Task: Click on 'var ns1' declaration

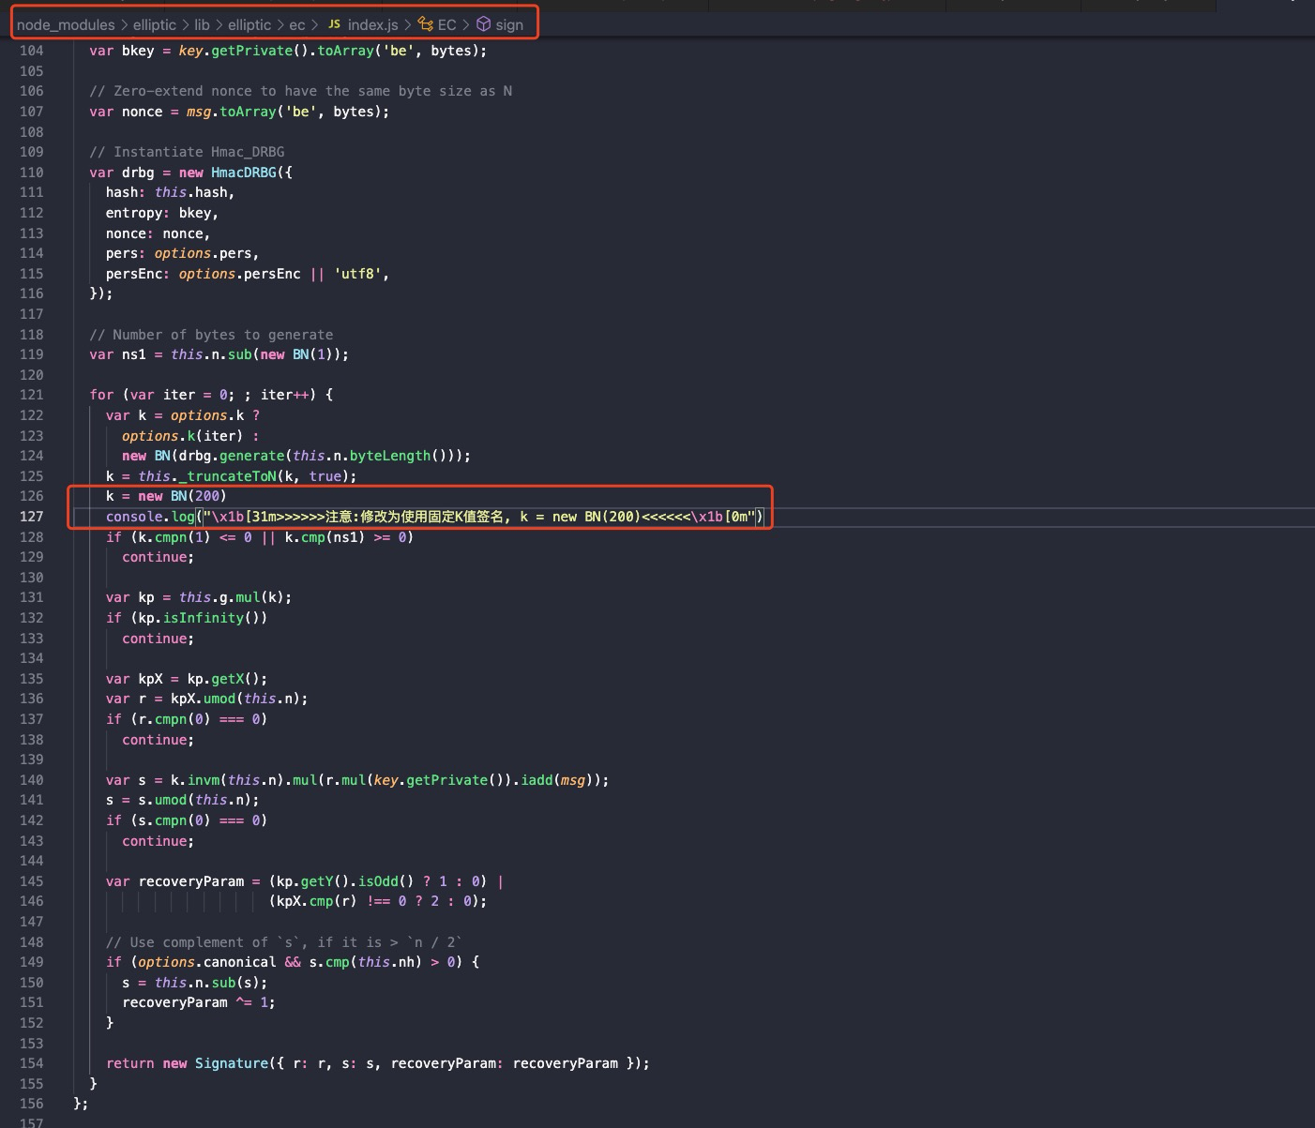Action: (117, 354)
